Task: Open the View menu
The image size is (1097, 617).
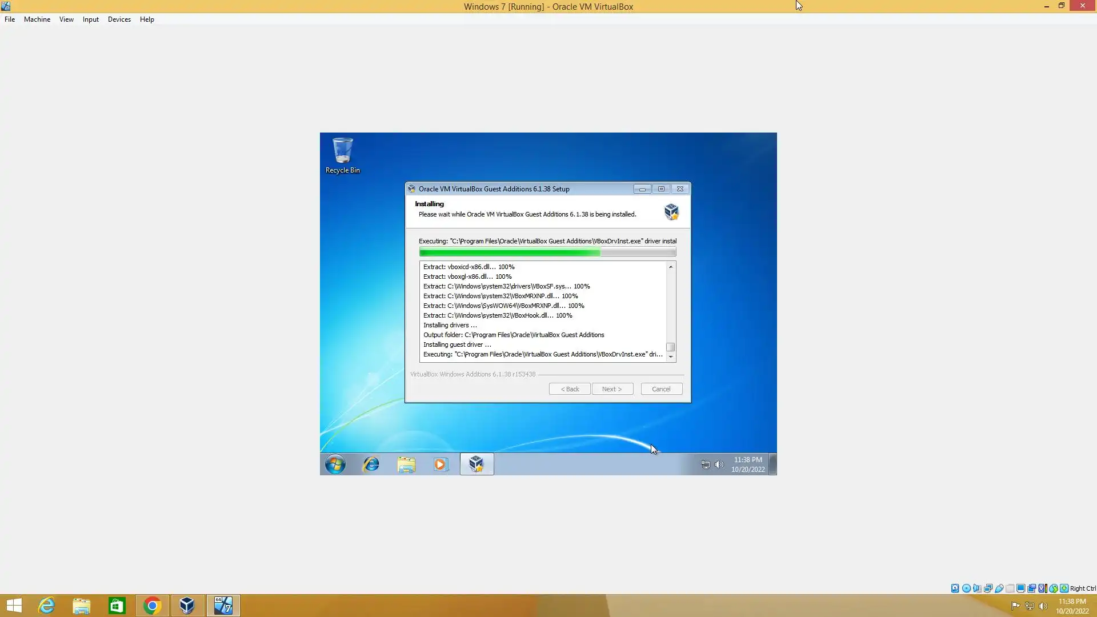Action: pos(66,19)
